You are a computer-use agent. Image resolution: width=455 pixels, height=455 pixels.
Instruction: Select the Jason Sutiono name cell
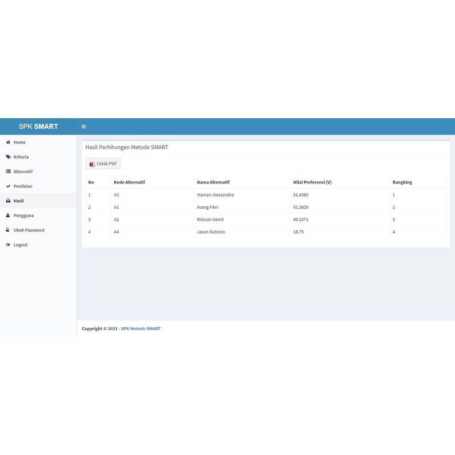pyautogui.click(x=211, y=232)
